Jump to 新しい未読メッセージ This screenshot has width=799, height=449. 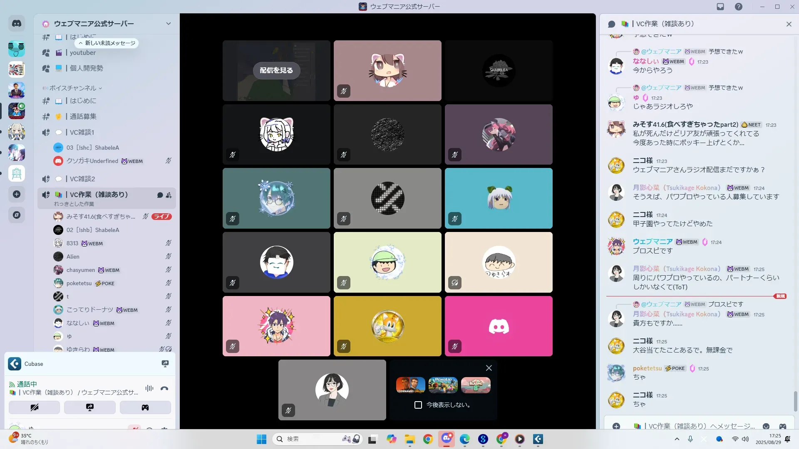point(107,43)
